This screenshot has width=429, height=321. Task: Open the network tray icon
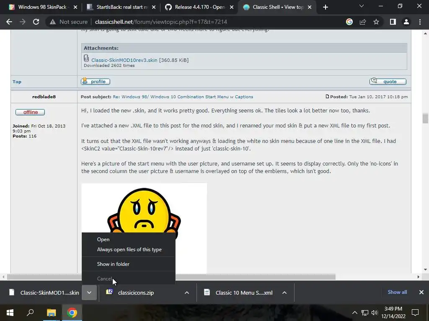pos(365,313)
